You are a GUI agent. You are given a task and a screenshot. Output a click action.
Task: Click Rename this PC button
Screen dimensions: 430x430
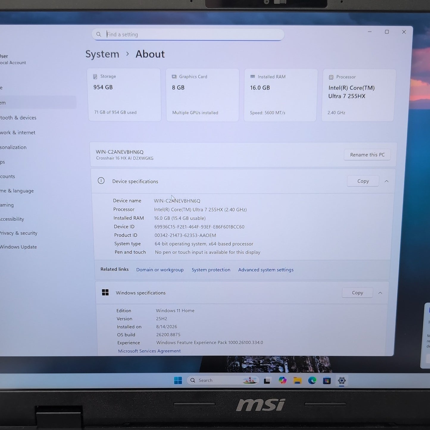(x=367, y=155)
